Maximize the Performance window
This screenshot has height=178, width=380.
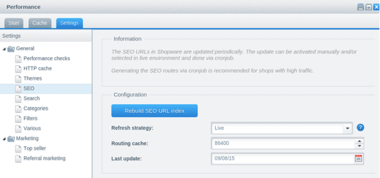tap(368, 7)
